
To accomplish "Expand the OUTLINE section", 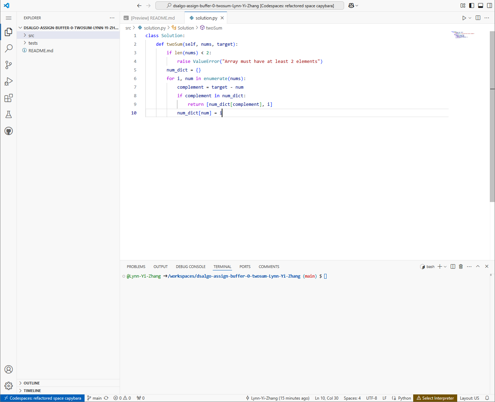I will pyautogui.click(x=32, y=383).
